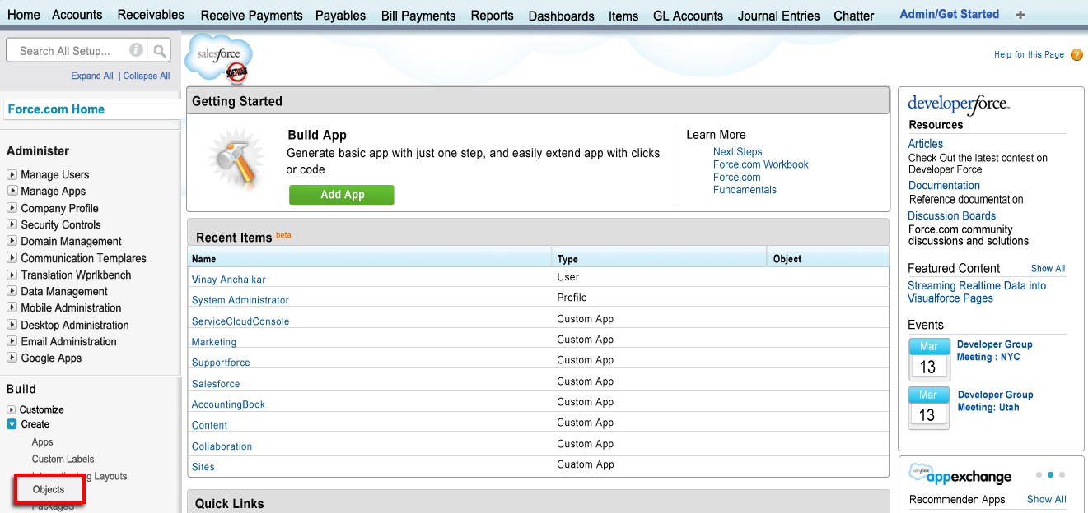The image size is (1088, 513).
Task: Click the Expand All link
Action: tap(92, 76)
